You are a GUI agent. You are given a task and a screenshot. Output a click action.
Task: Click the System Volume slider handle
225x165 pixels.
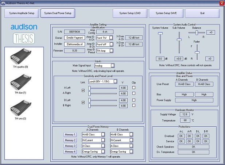pyautogui.click(x=160, y=33)
